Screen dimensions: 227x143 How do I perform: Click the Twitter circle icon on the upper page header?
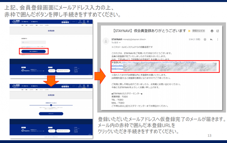pos(62,22)
